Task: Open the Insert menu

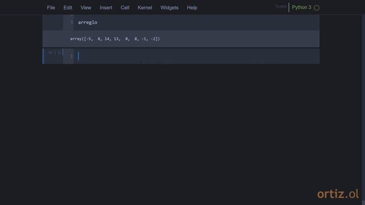Action: tap(106, 7)
